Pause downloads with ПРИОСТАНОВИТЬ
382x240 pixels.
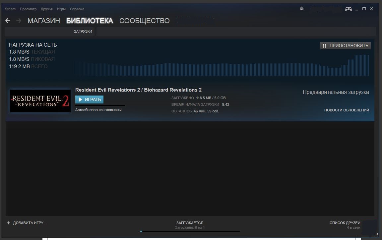pyautogui.click(x=346, y=46)
